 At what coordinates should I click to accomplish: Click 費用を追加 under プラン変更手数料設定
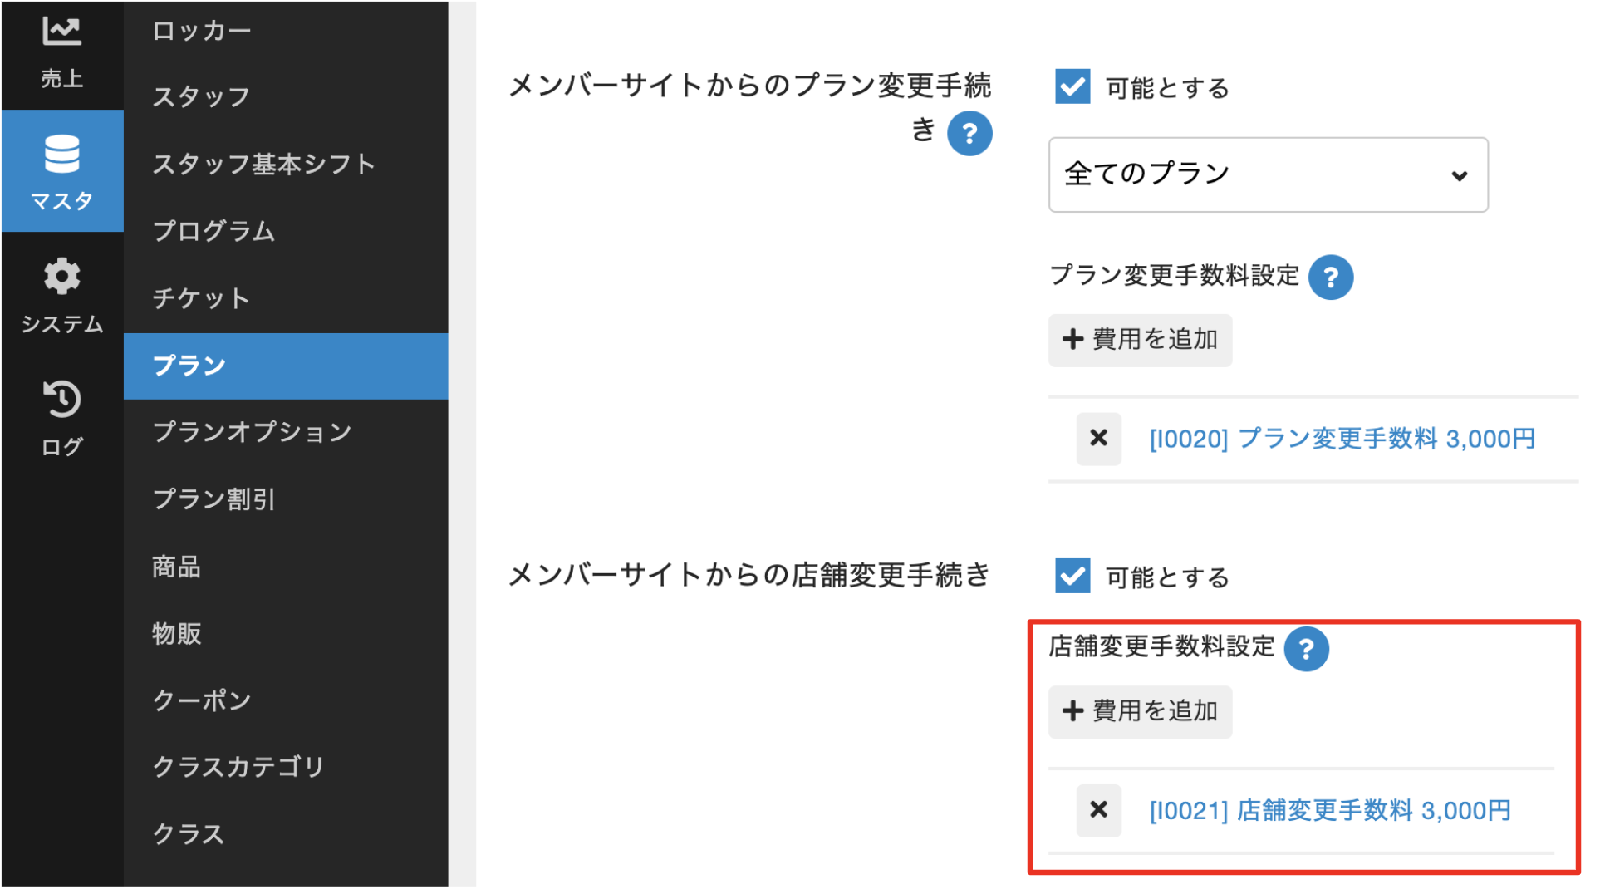coord(1140,340)
